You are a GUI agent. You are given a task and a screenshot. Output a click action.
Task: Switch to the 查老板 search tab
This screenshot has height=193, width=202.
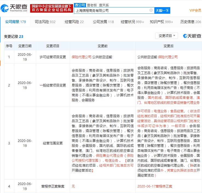click(x=92, y=5)
